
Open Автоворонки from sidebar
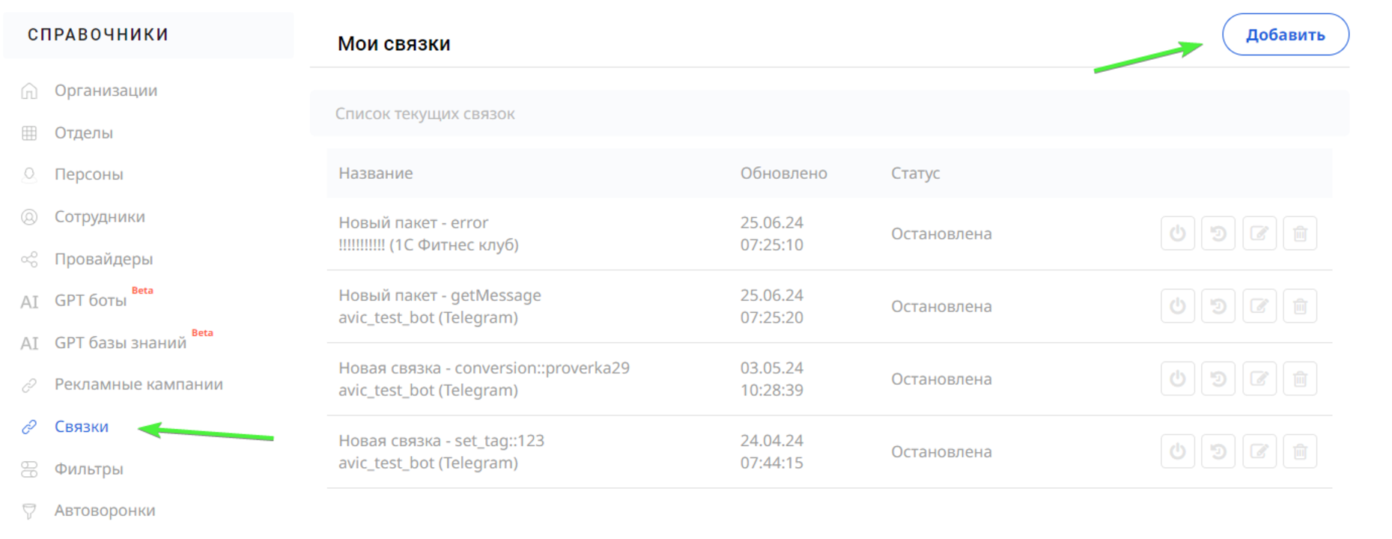tap(105, 511)
